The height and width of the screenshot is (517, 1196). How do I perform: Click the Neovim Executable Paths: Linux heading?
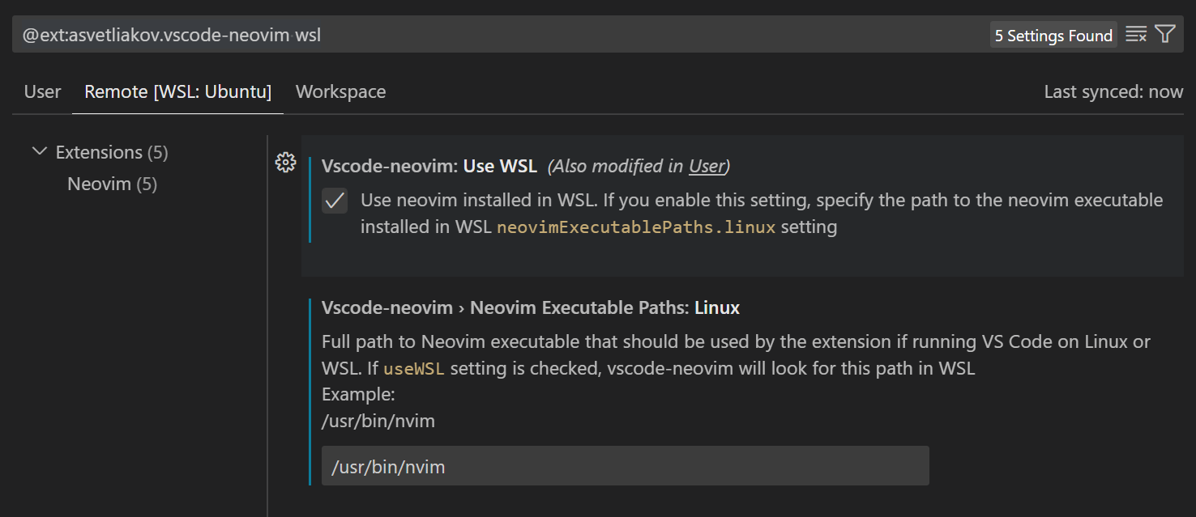(530, 307)
